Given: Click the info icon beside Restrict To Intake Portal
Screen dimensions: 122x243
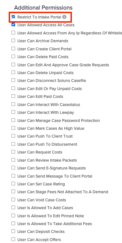Looking at the screenshot, I should pos(64,17).
